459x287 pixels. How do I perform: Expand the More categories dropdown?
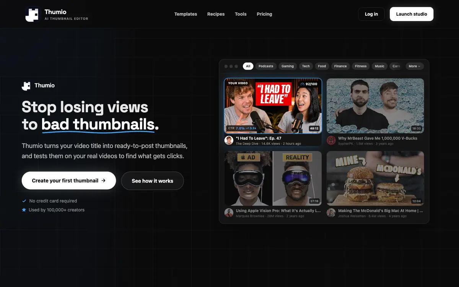415,66
